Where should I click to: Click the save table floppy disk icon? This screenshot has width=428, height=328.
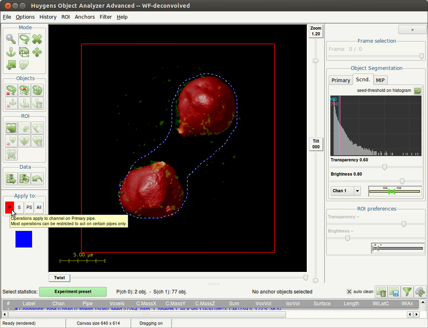[x=394, y=291]
